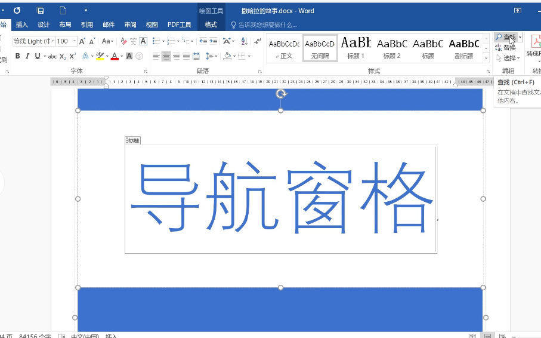Open the font size dropdown

pos(75,41)
